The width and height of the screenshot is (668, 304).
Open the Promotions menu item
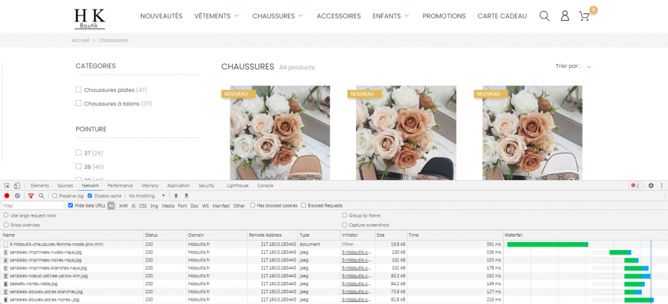coord(444,16)
